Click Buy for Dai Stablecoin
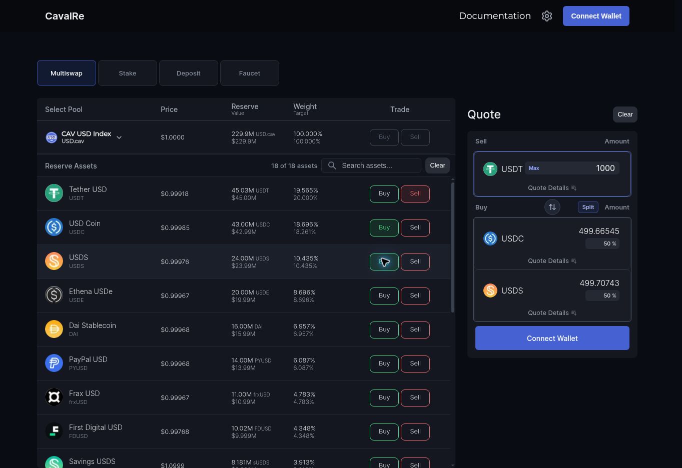This screenshot has height=468, width=682. click(384, 329)
